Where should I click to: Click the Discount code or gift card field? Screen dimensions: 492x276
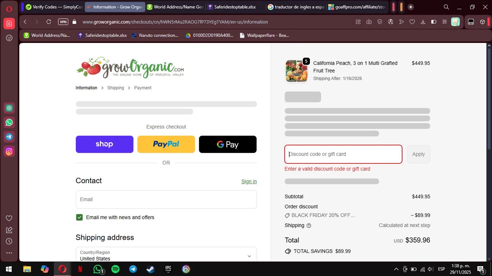pos(343,154)
